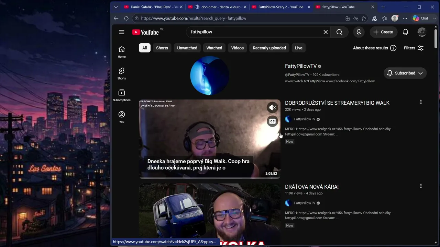The height and width of the screenshot is (247, 440).
Task: Select the All filter chip
Action: coord(145,48)
